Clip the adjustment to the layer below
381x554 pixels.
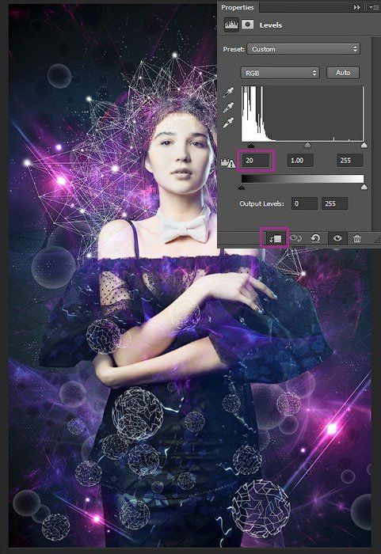coord(275,239)
